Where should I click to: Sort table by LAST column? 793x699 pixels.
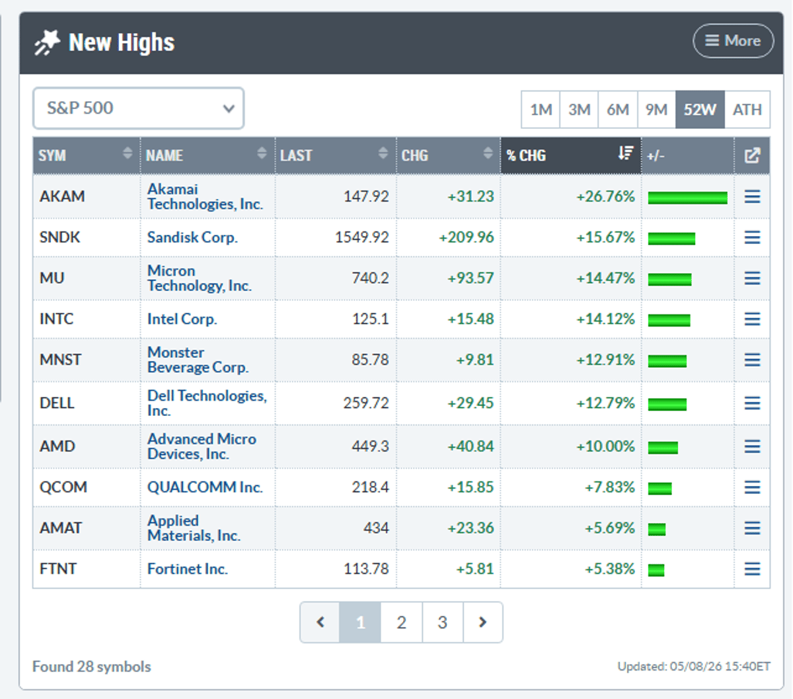pyautogui.click(x=335, y=155)
